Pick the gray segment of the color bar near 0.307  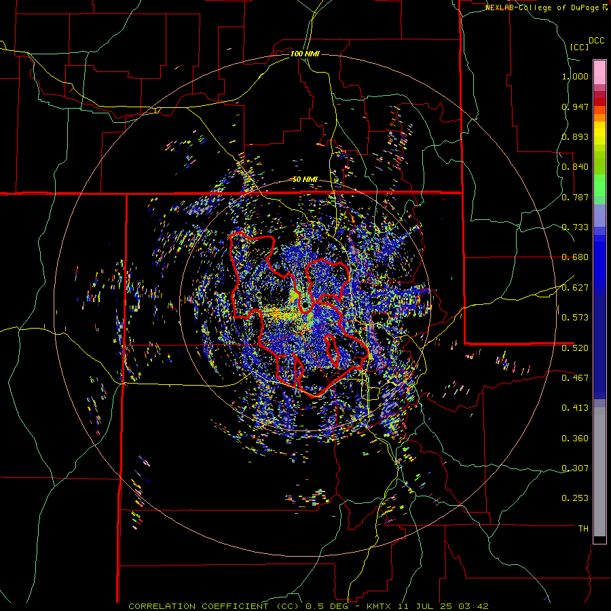click(599, 472)
